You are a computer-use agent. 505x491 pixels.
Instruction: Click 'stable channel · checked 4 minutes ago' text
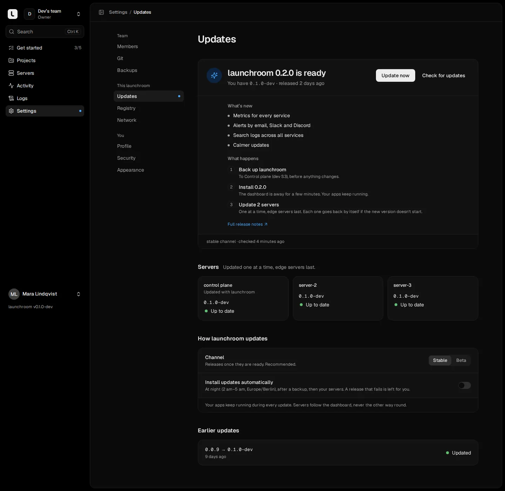coord(245,241)
